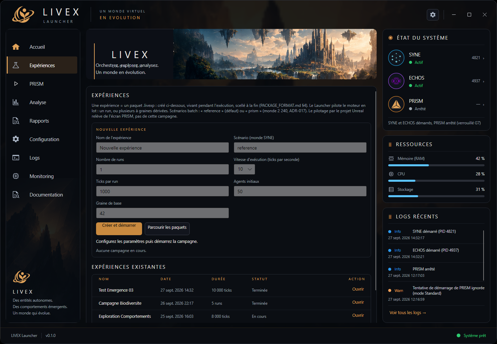Click the Logs récents scrollbar

coord(484,255)
